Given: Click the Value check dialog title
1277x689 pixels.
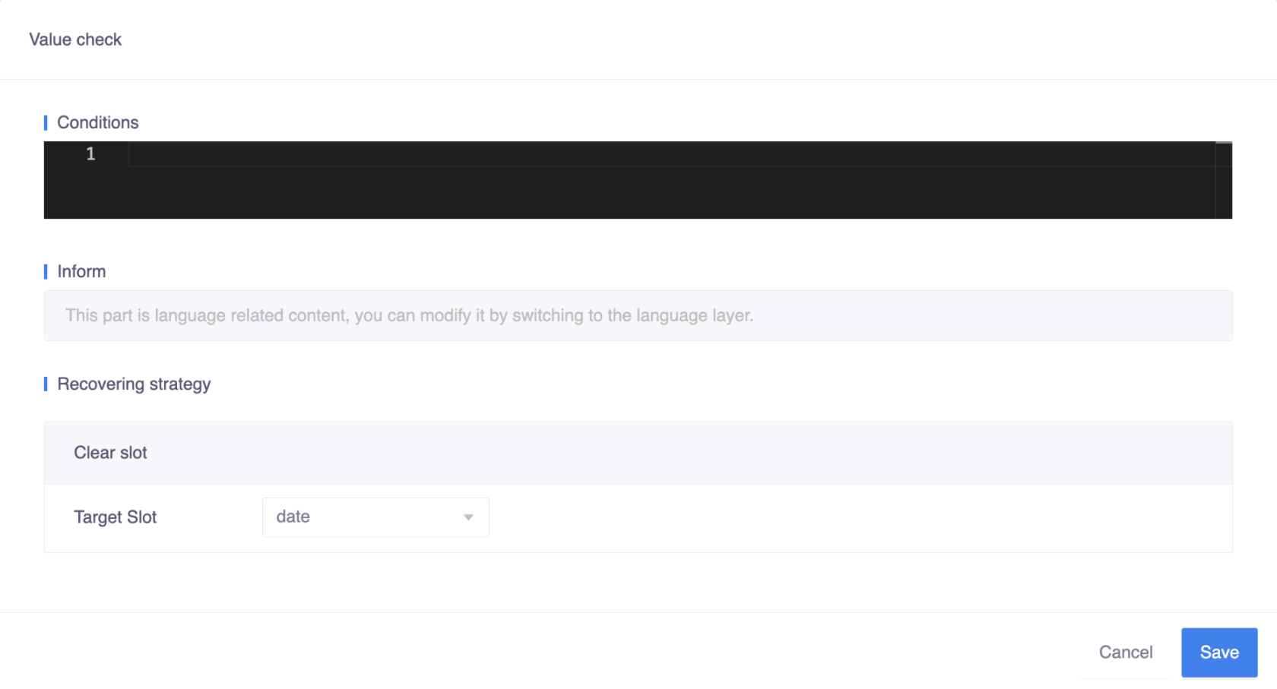Looking at the screenshot, I should [x=75, y=40].
